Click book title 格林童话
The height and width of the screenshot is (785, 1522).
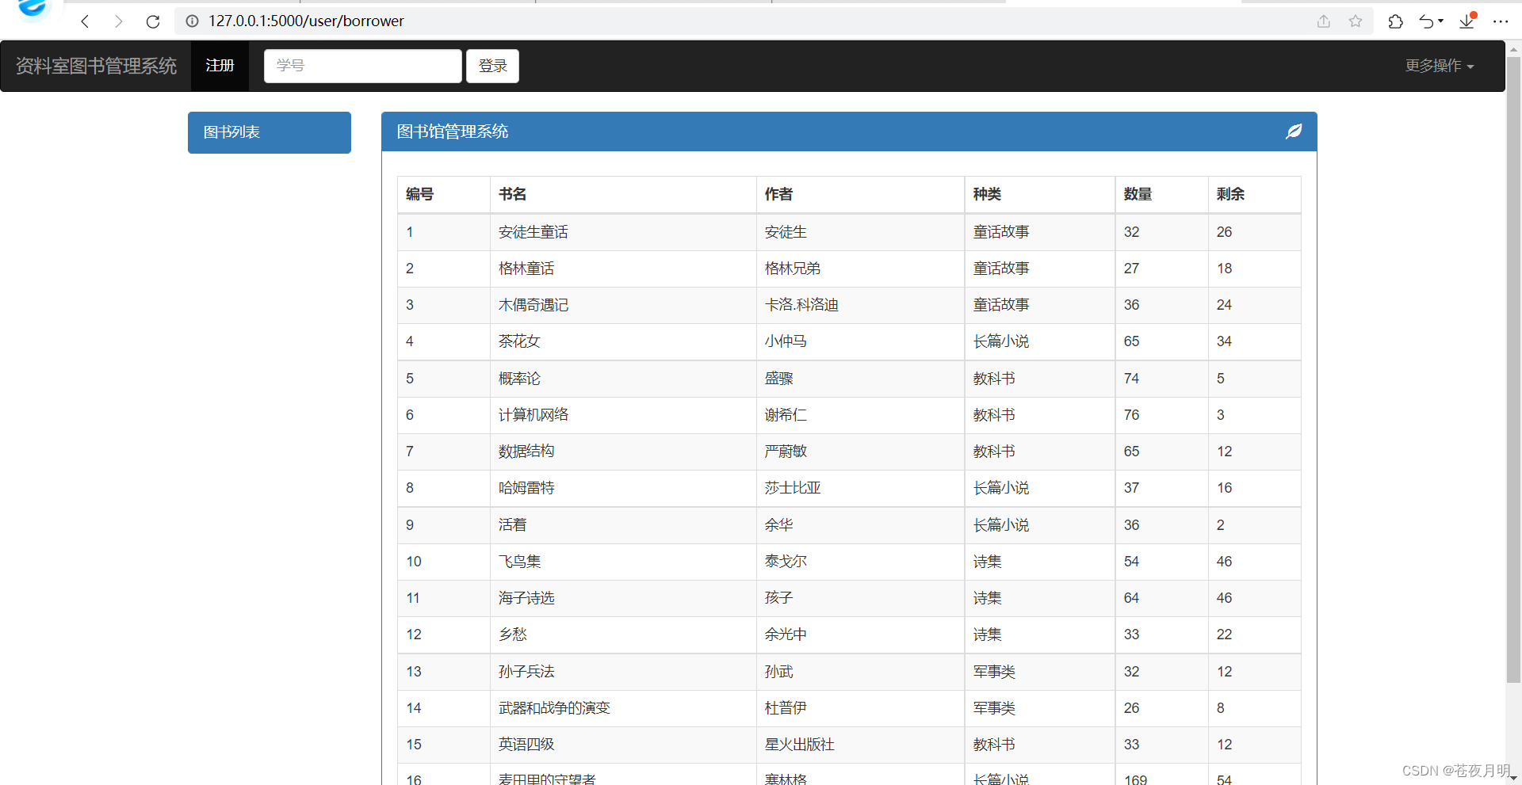tap(526, 269)
